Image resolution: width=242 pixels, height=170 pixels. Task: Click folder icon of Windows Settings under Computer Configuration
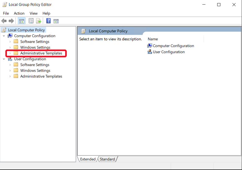point(16,47)
